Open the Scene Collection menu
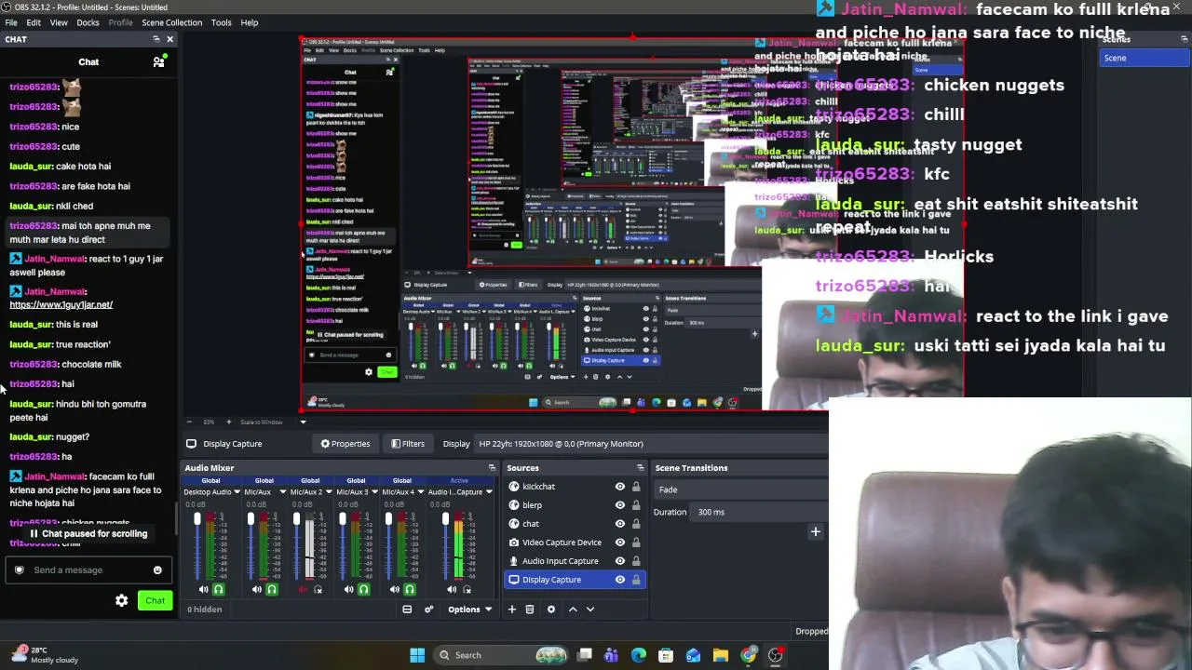Viewport: 1192px width, 670px height. pos(171,22)
